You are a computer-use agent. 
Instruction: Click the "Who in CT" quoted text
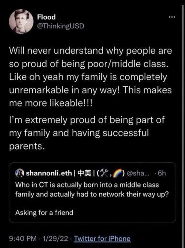tap(92, 190)
